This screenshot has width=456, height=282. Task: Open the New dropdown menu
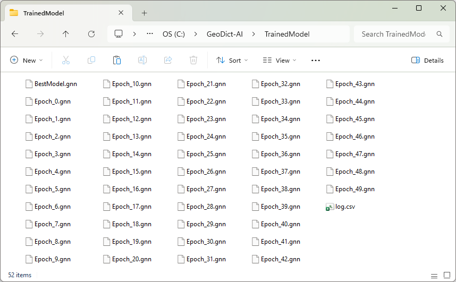27,60
